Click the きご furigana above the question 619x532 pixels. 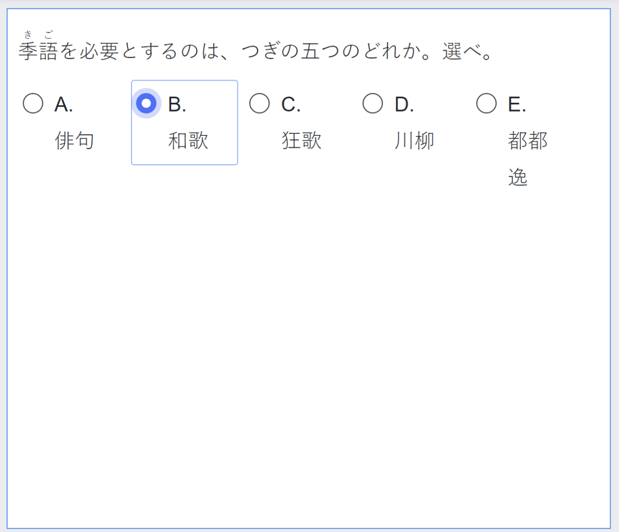tap(38, 35)
